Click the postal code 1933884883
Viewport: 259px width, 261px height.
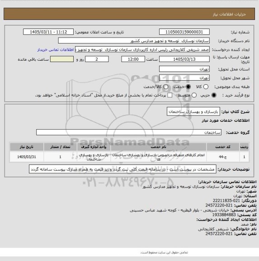[x=224, y=215]
